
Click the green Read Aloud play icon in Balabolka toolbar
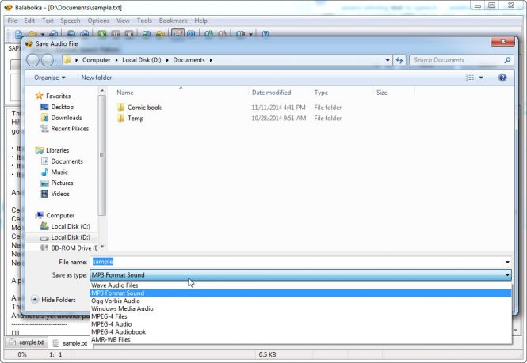click(102, 34)
